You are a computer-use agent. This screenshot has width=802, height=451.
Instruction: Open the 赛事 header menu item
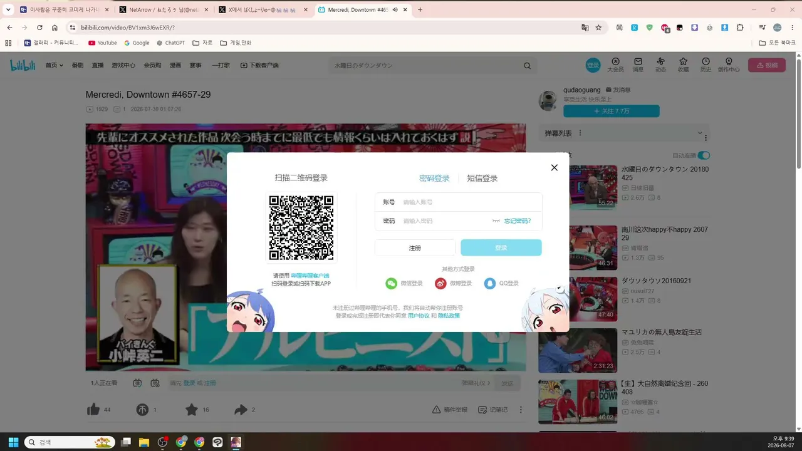(x=195, y=65)
